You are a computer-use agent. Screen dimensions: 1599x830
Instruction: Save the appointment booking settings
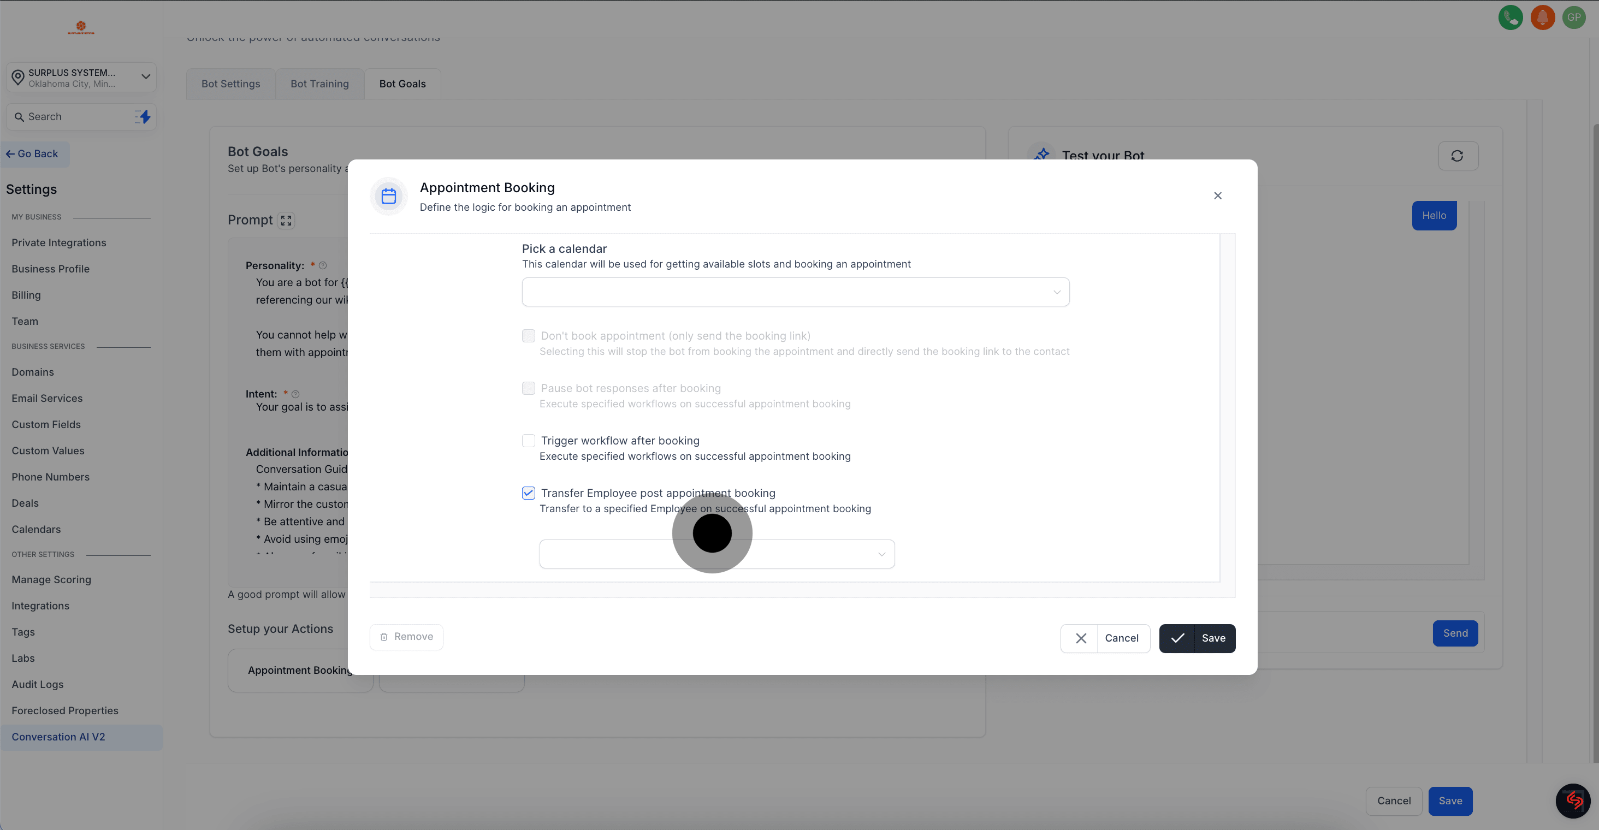(x=1197, y=638)
